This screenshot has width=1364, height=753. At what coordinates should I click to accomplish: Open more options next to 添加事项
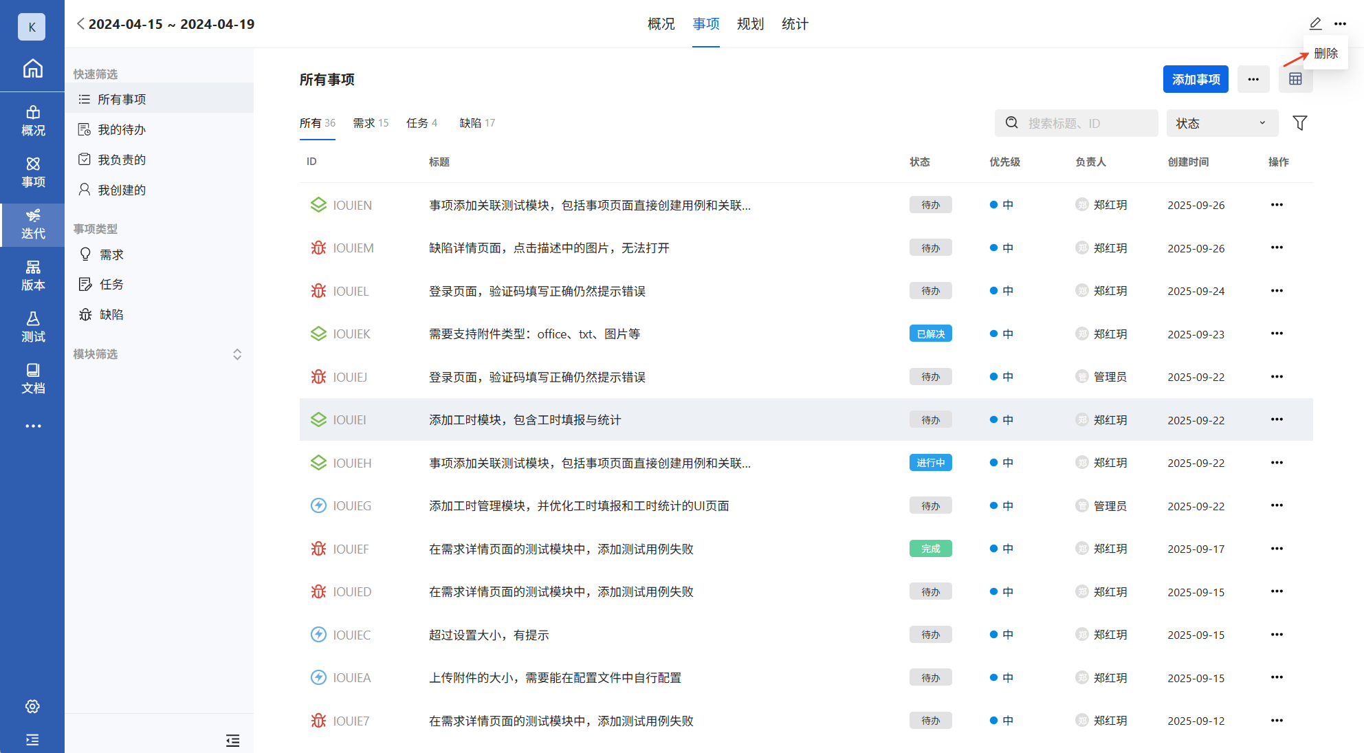point(1253,79)
